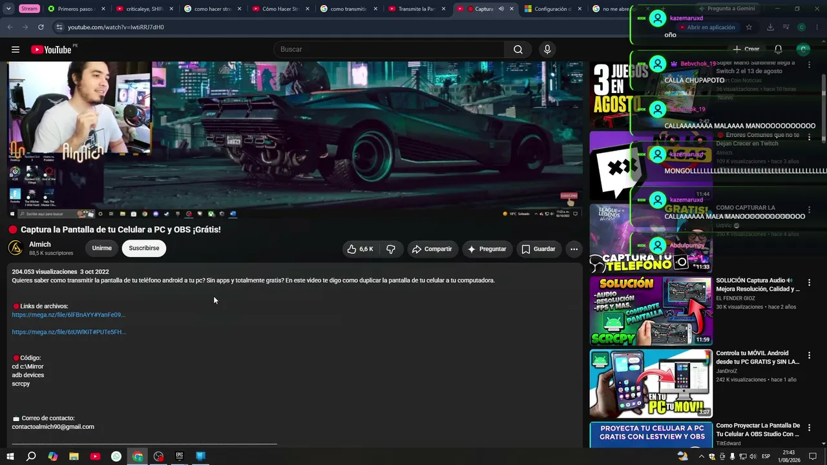827x465 pixels.
Task: Open more actions three-dot menu under video
Action: pyautogui.click(x=574, y=249)
